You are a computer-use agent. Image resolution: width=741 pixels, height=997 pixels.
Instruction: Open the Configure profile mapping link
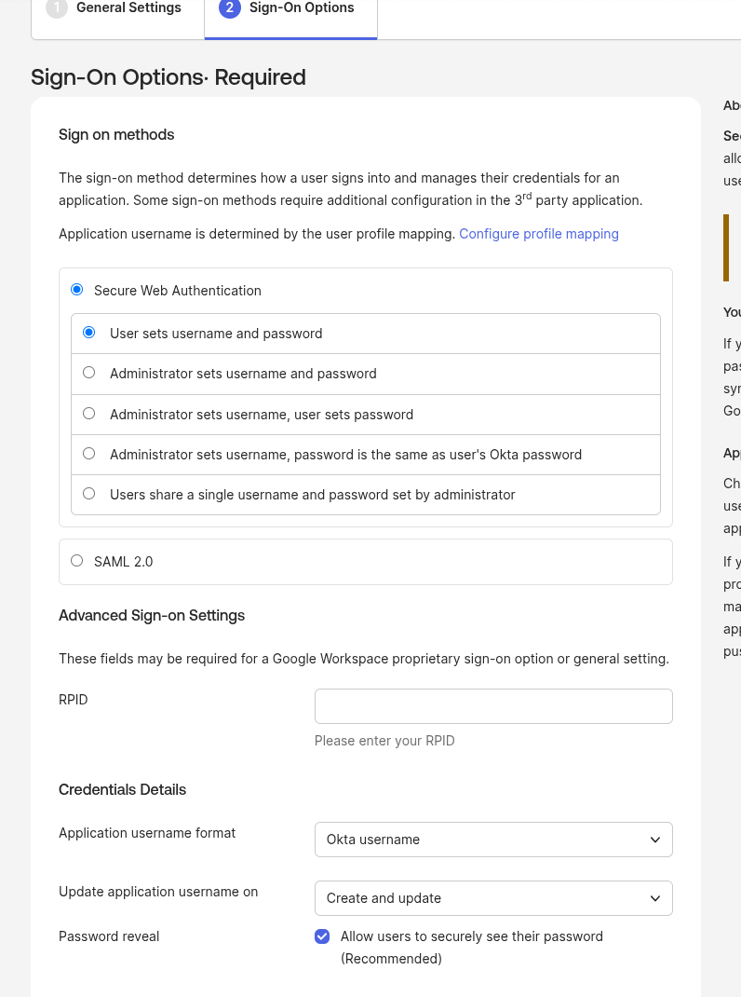[x=538, y=234]
